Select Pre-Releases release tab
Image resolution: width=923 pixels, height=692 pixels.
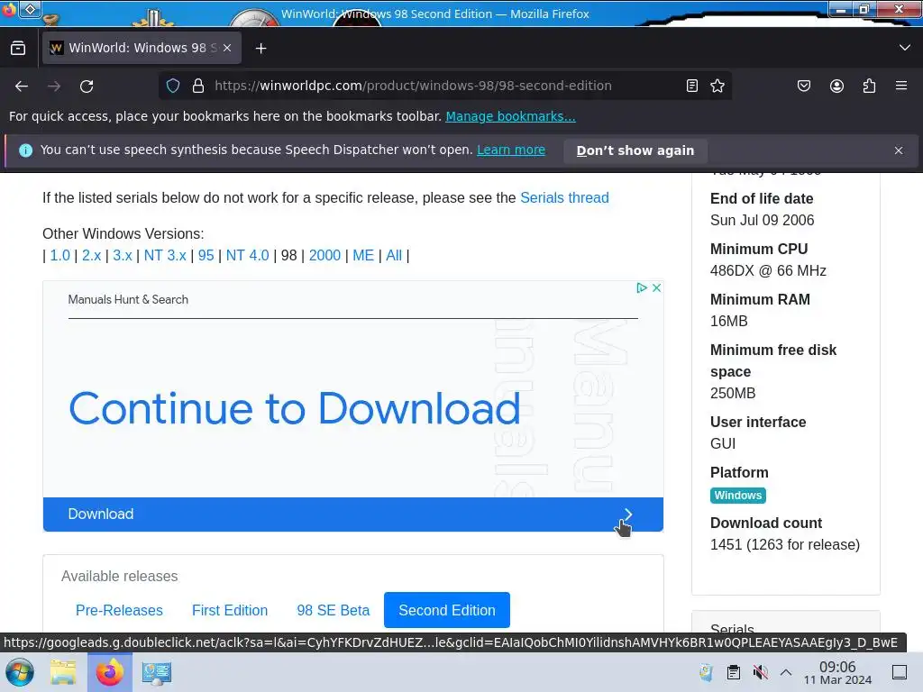coord(119,610)
